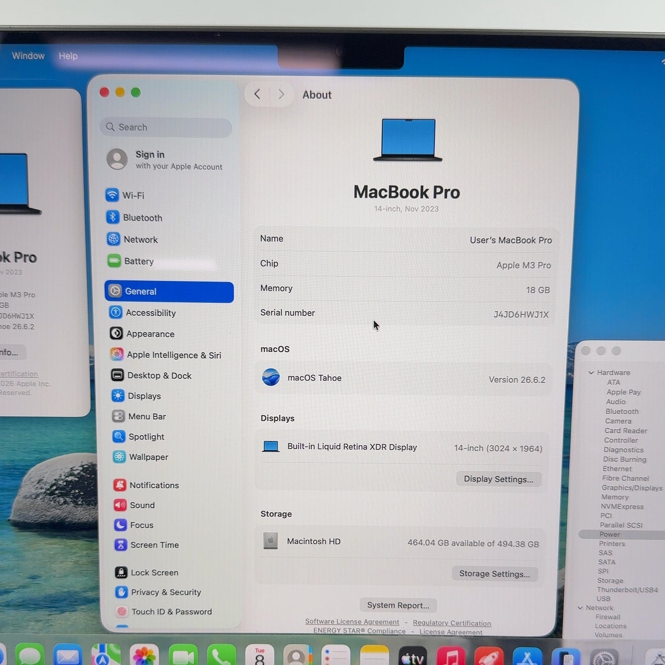This screenshot has height=665, width=665.
Task: Select Diagnostics in System Information
Action: click(624, 450)
